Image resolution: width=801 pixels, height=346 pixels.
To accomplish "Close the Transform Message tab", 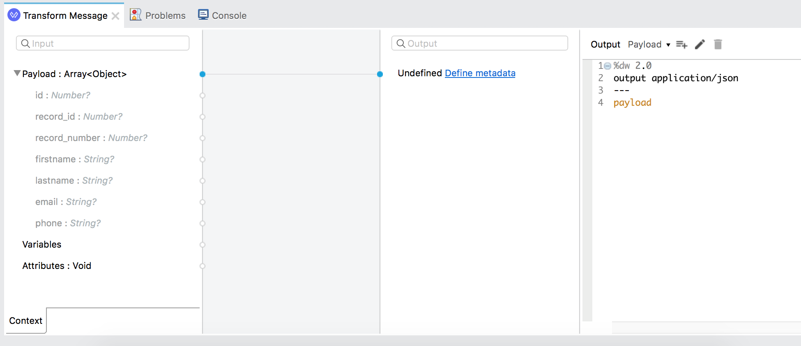I will pos(116,16).
